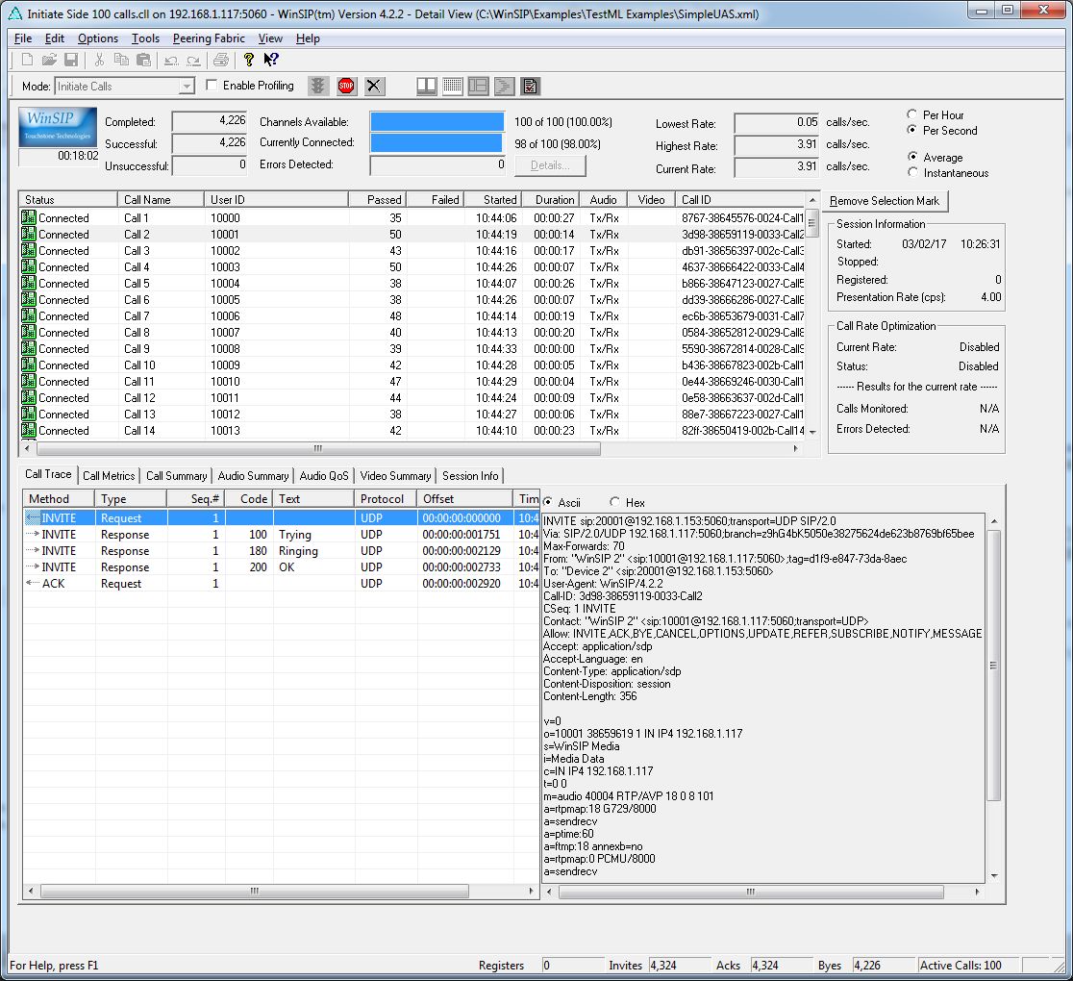The width and height of the screenshot is (1073, 981).
Task: Select the detail view layout icon
Action: 479,86
